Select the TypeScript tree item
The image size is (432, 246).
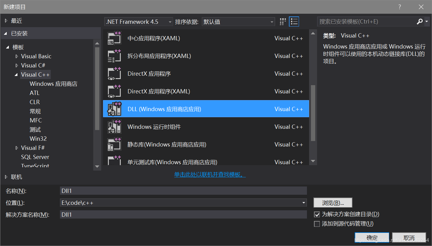coord(35,166)
